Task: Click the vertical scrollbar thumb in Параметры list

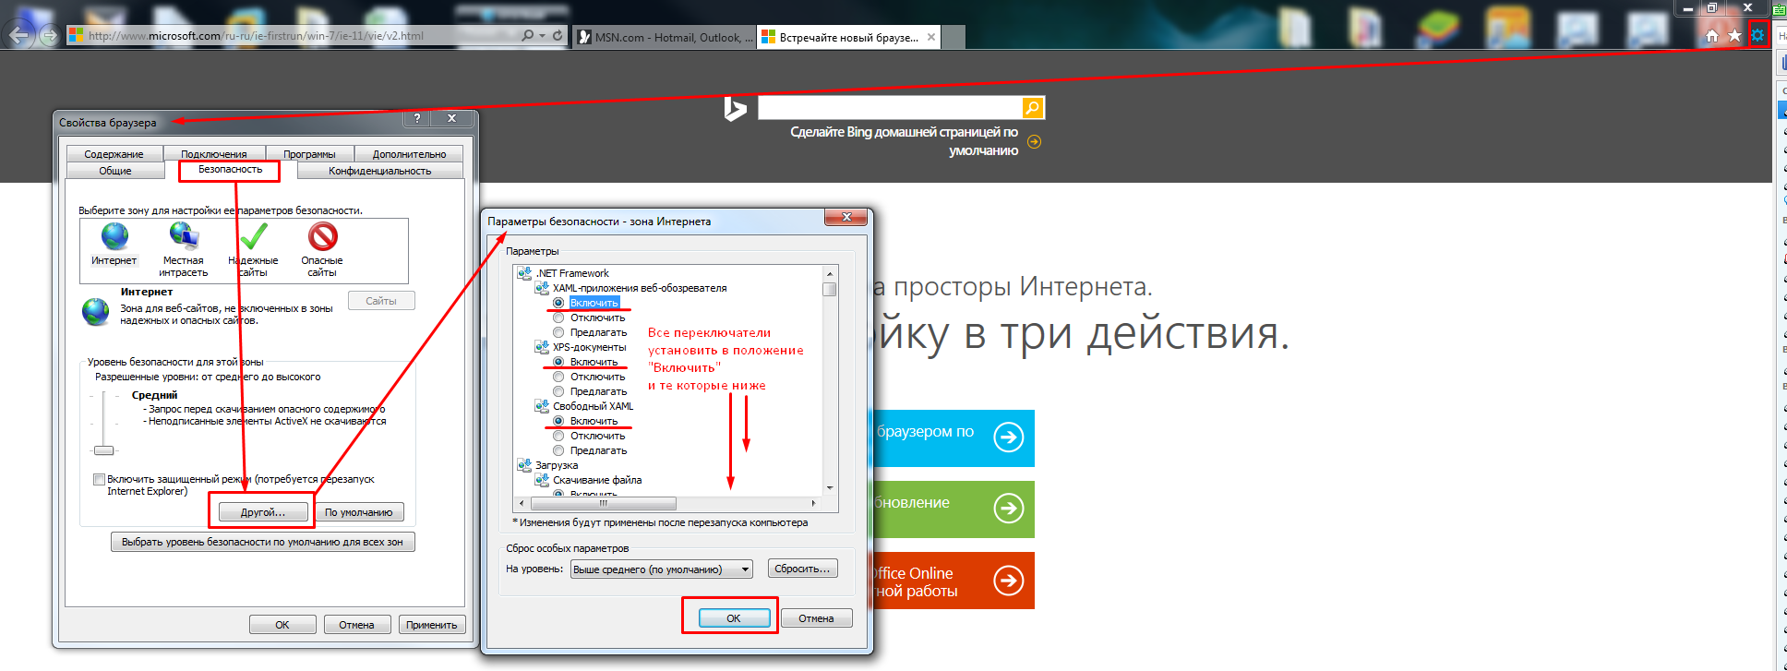Action: [x=830, y=289]
